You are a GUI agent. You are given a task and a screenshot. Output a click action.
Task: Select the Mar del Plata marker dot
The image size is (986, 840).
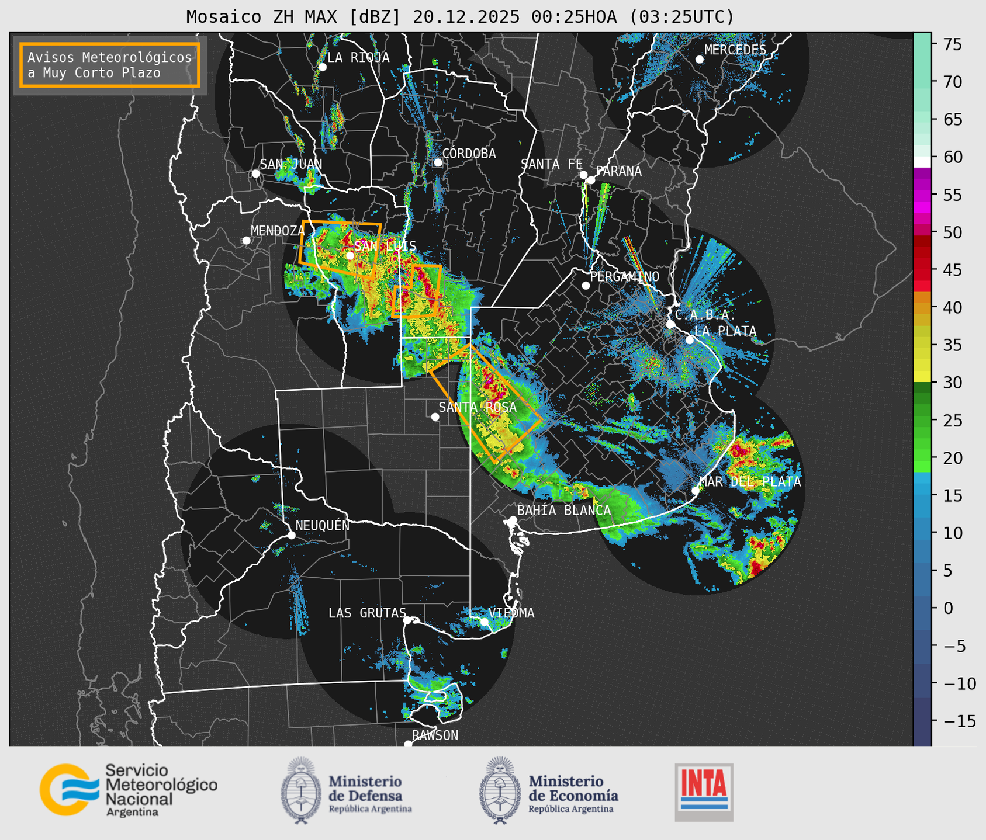coord(696,491)
